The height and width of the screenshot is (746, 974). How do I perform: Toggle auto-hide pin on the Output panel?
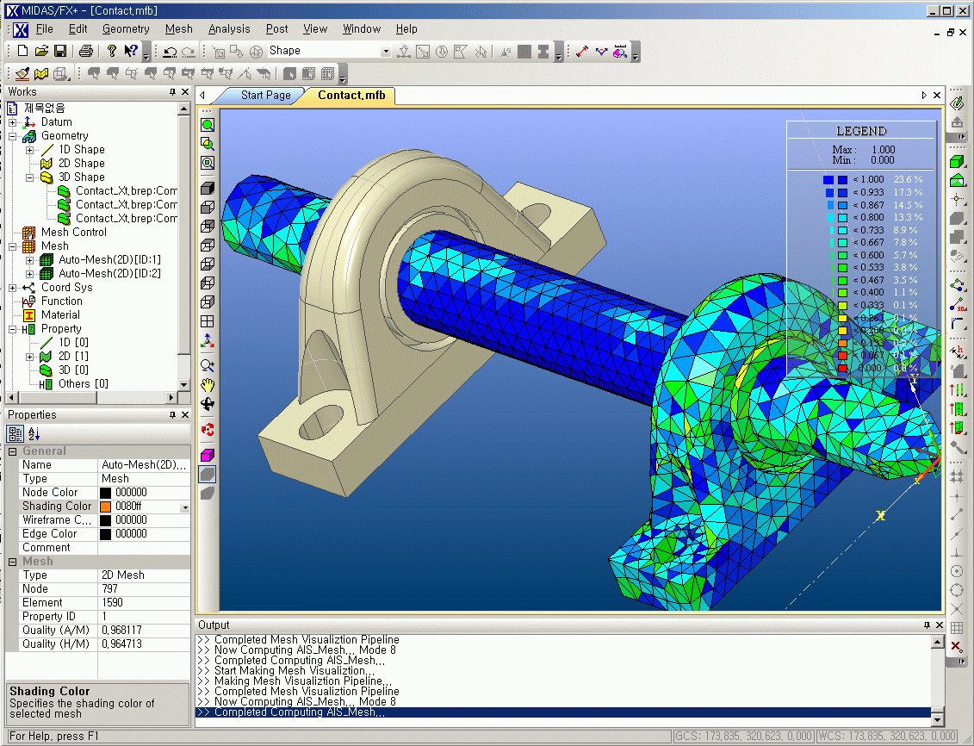point(927,625)
